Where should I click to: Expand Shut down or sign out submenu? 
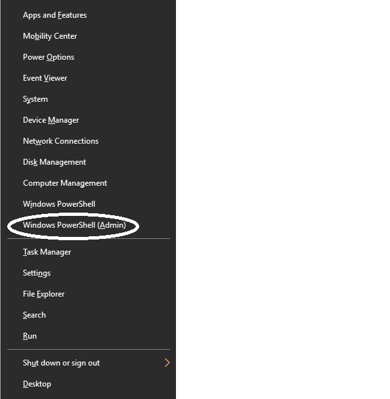[88, 363]
